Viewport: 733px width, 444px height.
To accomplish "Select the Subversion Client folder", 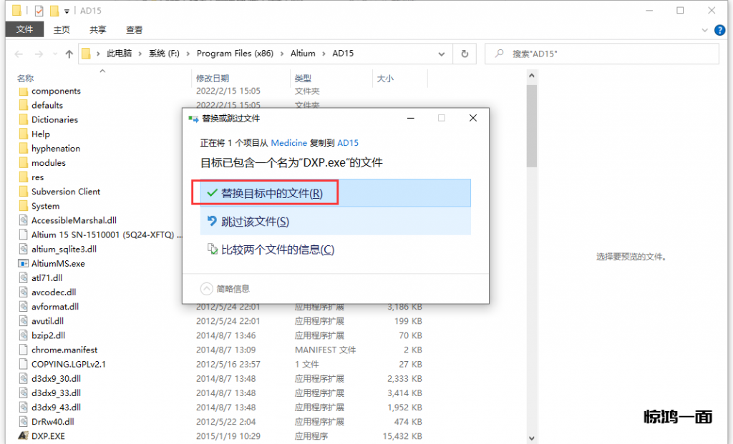I will click(65, 192).
